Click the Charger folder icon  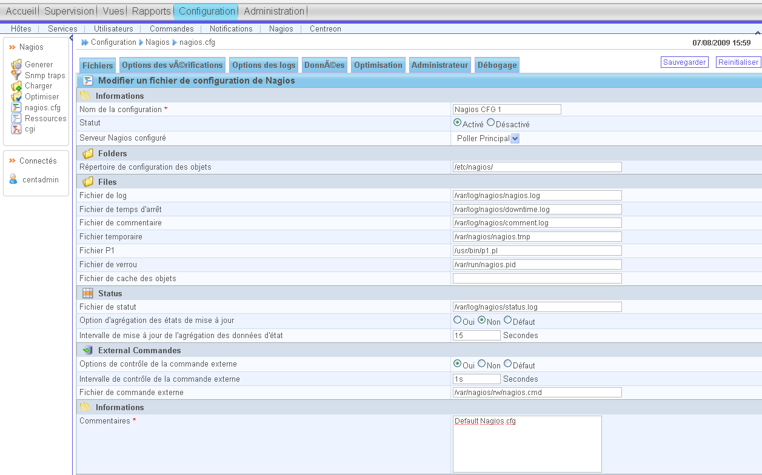click(16, 86)
